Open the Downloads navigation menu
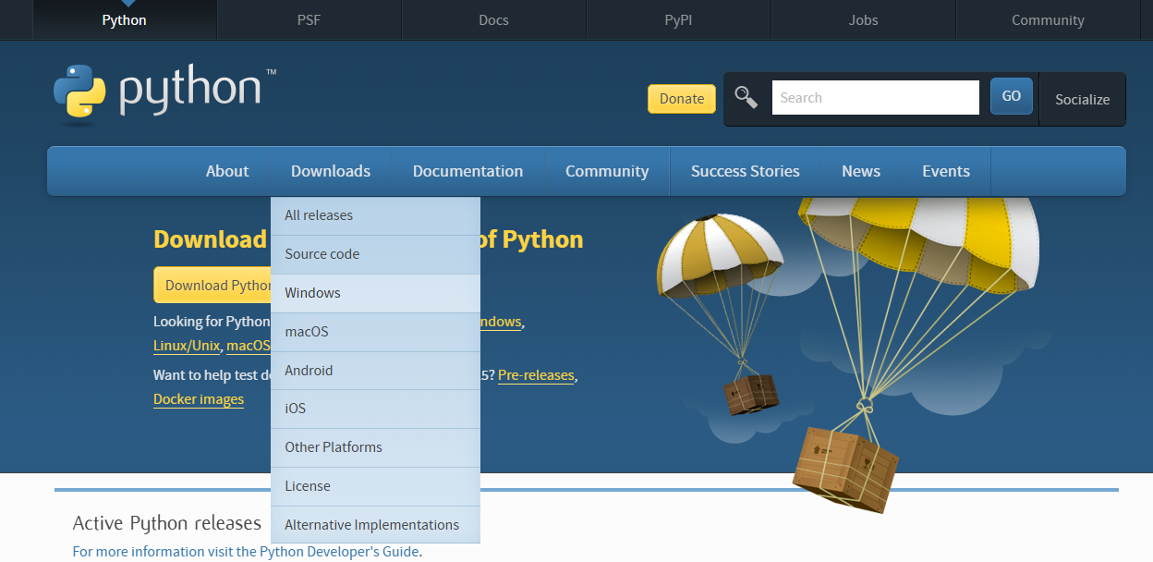This screenshot has height=562, width=1153. pyautogui.click(x=331, y=171)
